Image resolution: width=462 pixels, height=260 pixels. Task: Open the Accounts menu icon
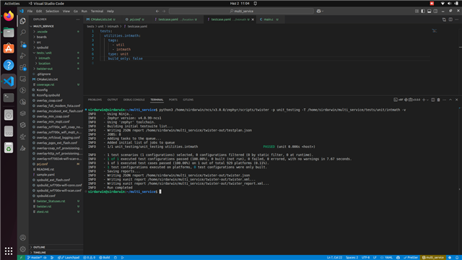[x=22, y=238]
